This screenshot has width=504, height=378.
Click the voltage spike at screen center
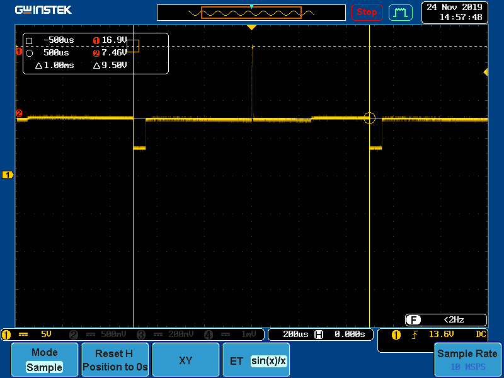253,82
